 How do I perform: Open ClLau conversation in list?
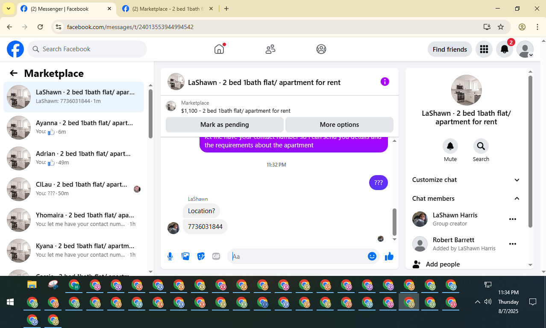(x=73, y=189)
